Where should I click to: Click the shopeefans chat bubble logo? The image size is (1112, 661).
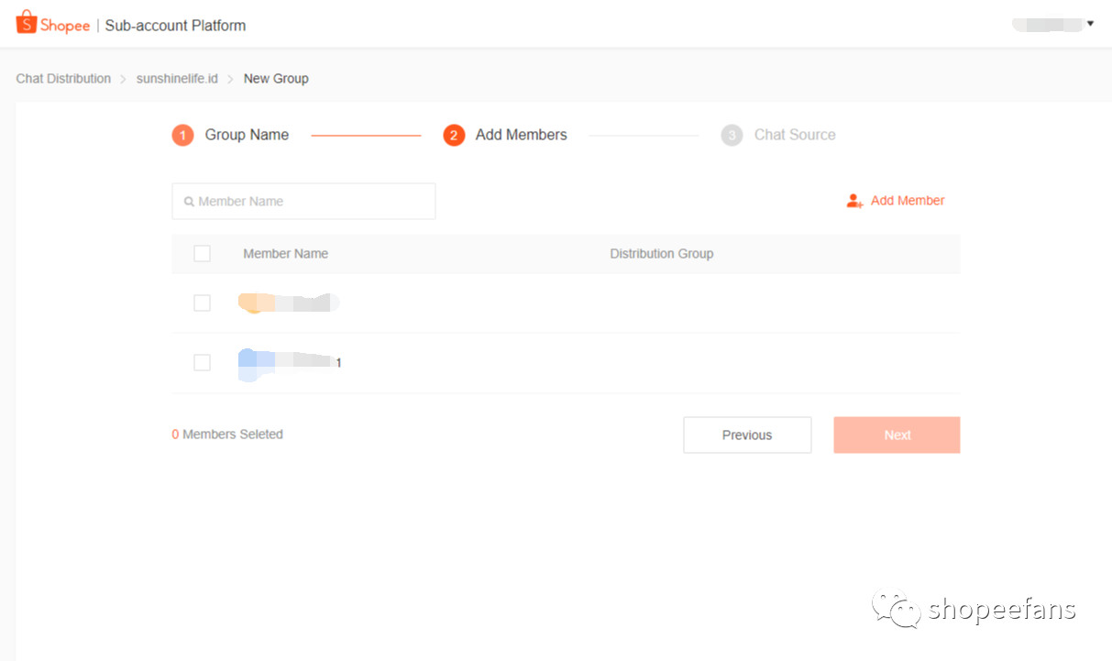pyautogui.click(x=897, y=607)
